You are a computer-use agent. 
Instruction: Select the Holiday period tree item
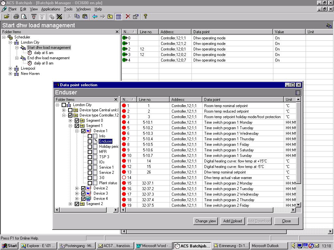pyautogui.click(x=109, y=146)
